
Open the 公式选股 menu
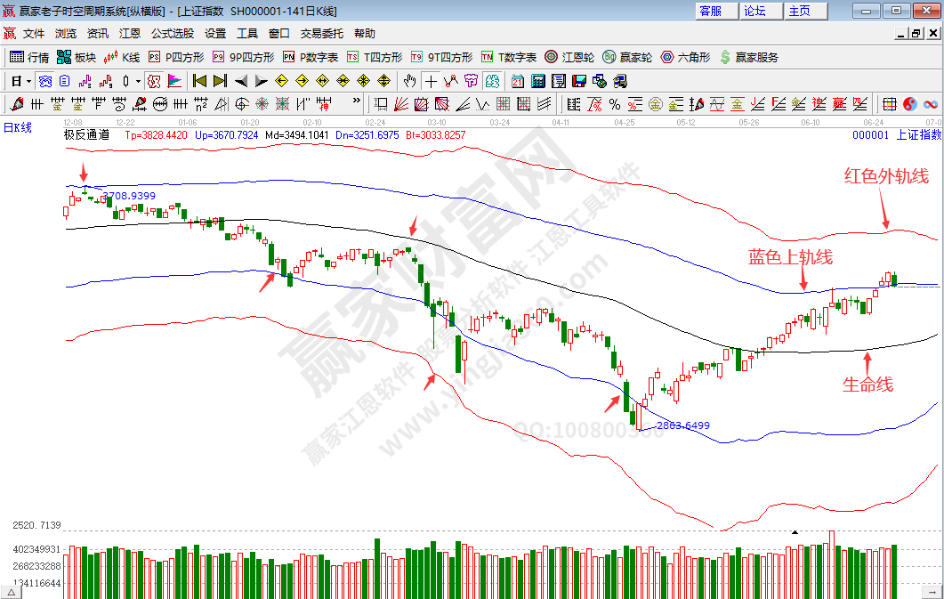pyautogui.click(x=172, y=34)
